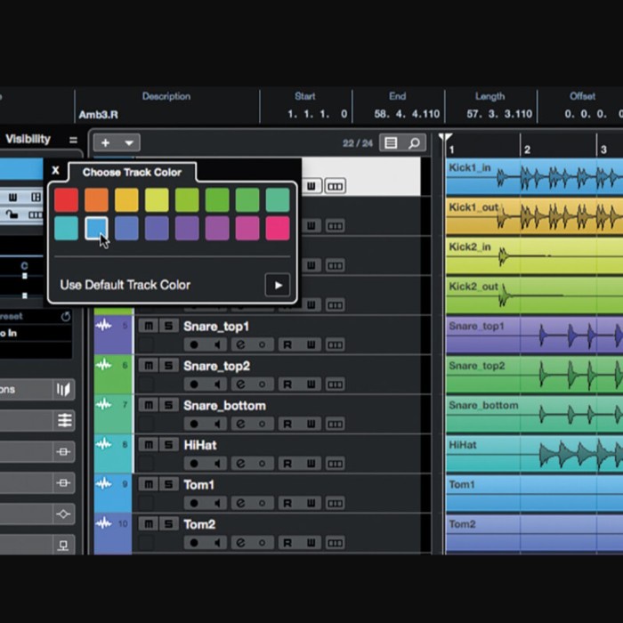Enable monitoring on the HiHat track
Viewport: 623px width, 623px height.
(x=219, y=464)
